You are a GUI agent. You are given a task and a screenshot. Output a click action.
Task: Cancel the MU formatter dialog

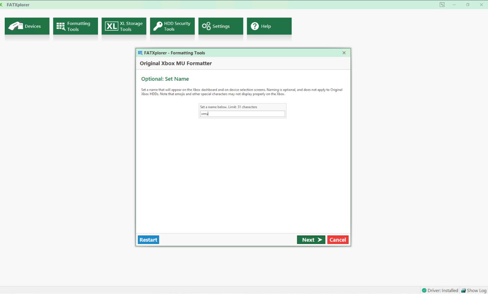pos(338,240)
